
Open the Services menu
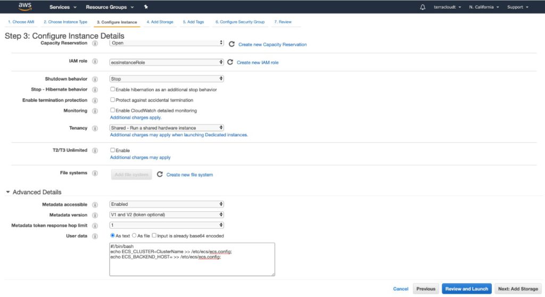(63, 7)
